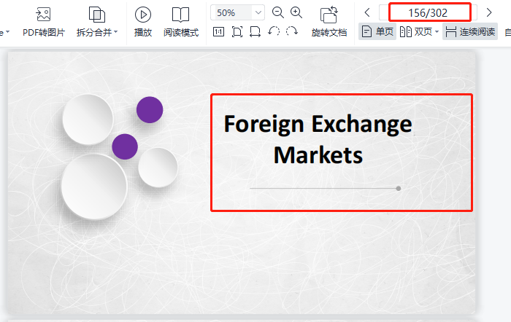Click the zoom in magnifier icon

coord(296,12)
